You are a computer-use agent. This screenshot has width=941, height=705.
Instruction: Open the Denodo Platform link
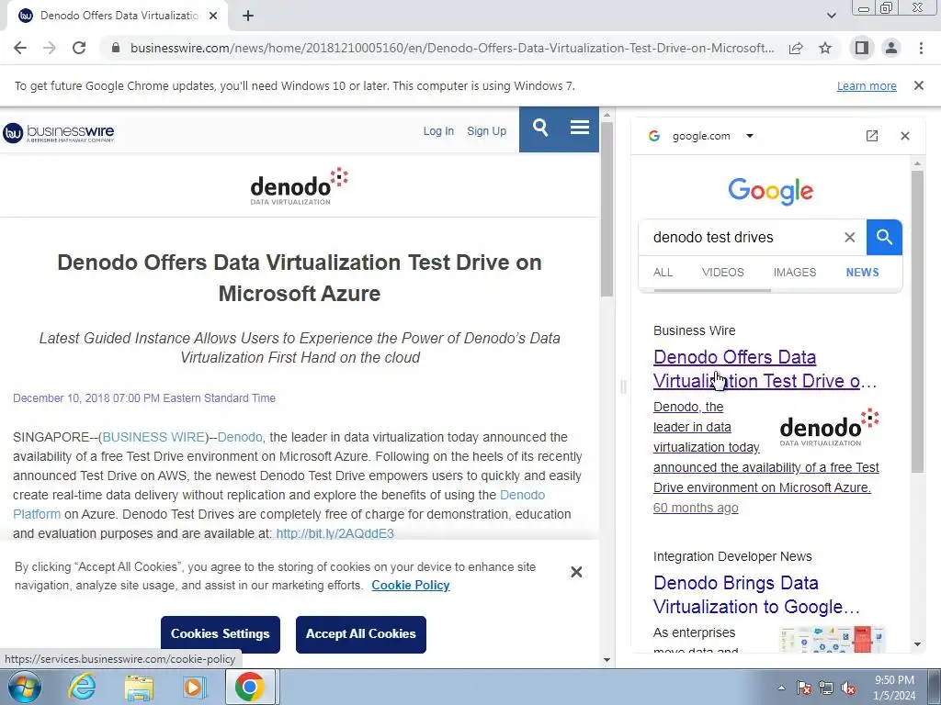[279, 504]
